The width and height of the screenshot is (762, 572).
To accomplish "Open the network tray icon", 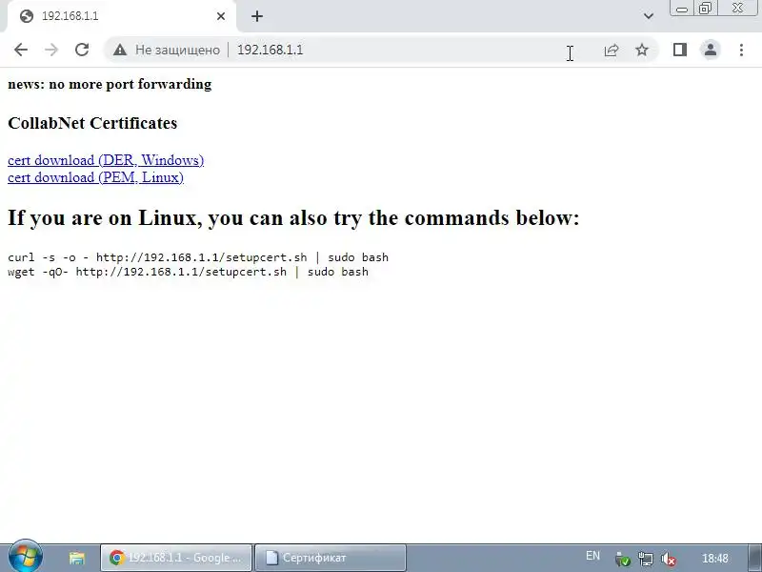I will coord(646,559).
